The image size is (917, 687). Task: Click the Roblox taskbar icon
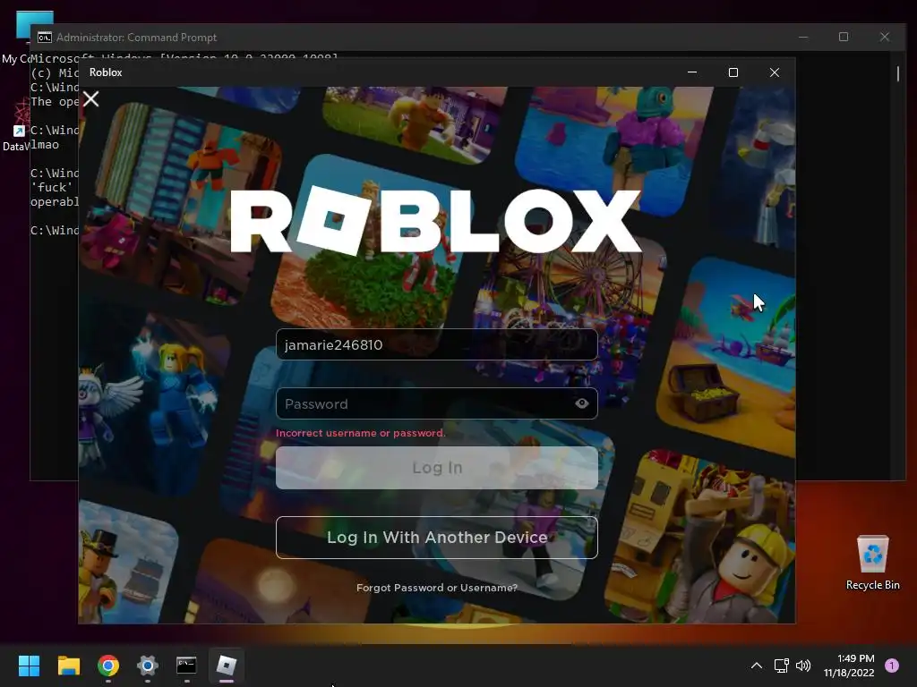(x=227, y=666)
